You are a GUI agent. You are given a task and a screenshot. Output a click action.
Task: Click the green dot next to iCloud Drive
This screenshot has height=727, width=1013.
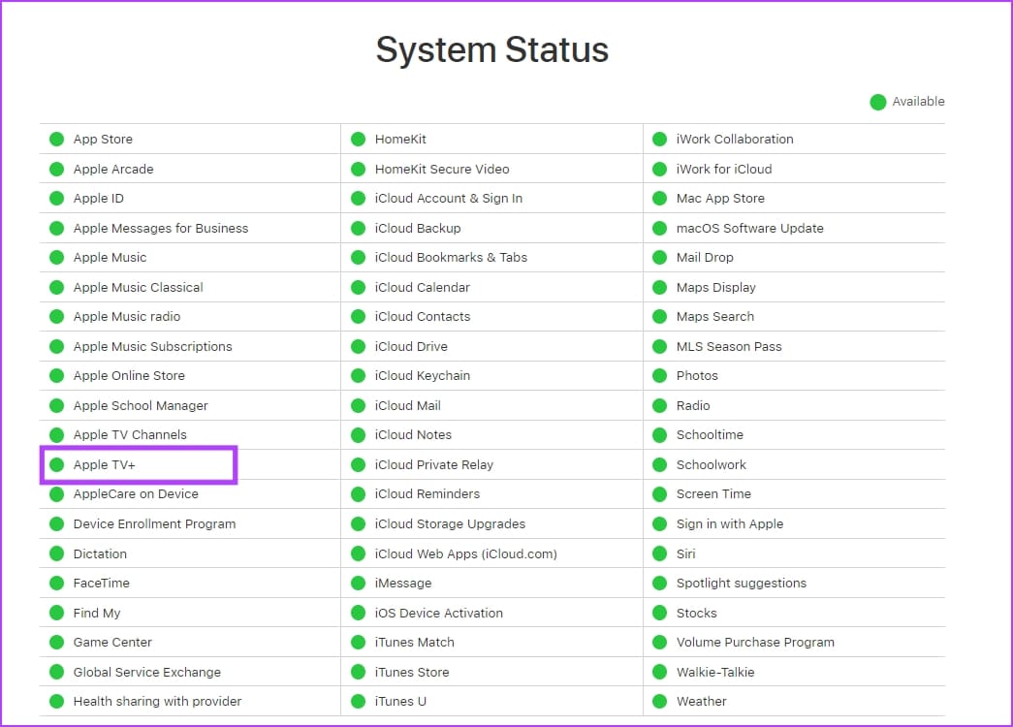point(359,346)
